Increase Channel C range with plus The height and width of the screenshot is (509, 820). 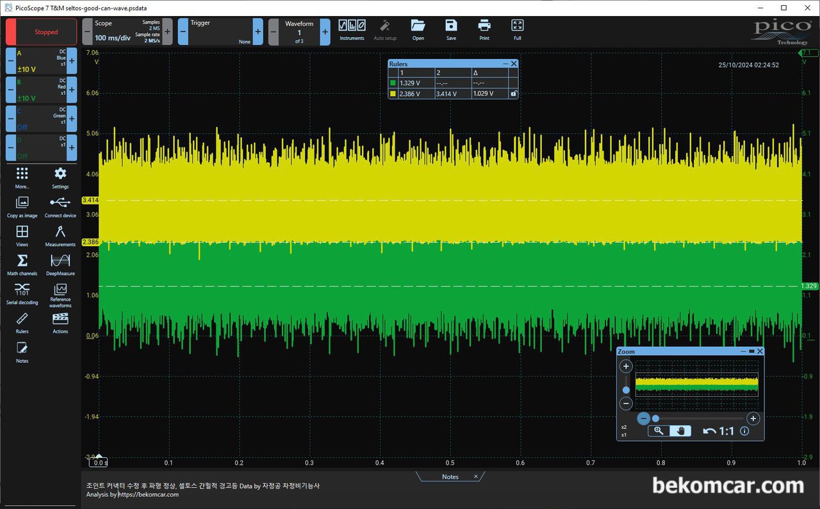point(72,119)
